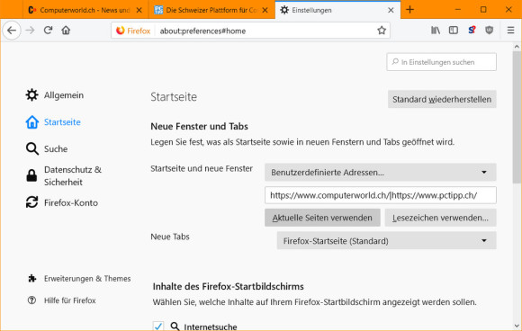Bookmark this page with the star
The height and width of the screenshot is (331, 522).
pyautogui.click(x=382, y=31)
